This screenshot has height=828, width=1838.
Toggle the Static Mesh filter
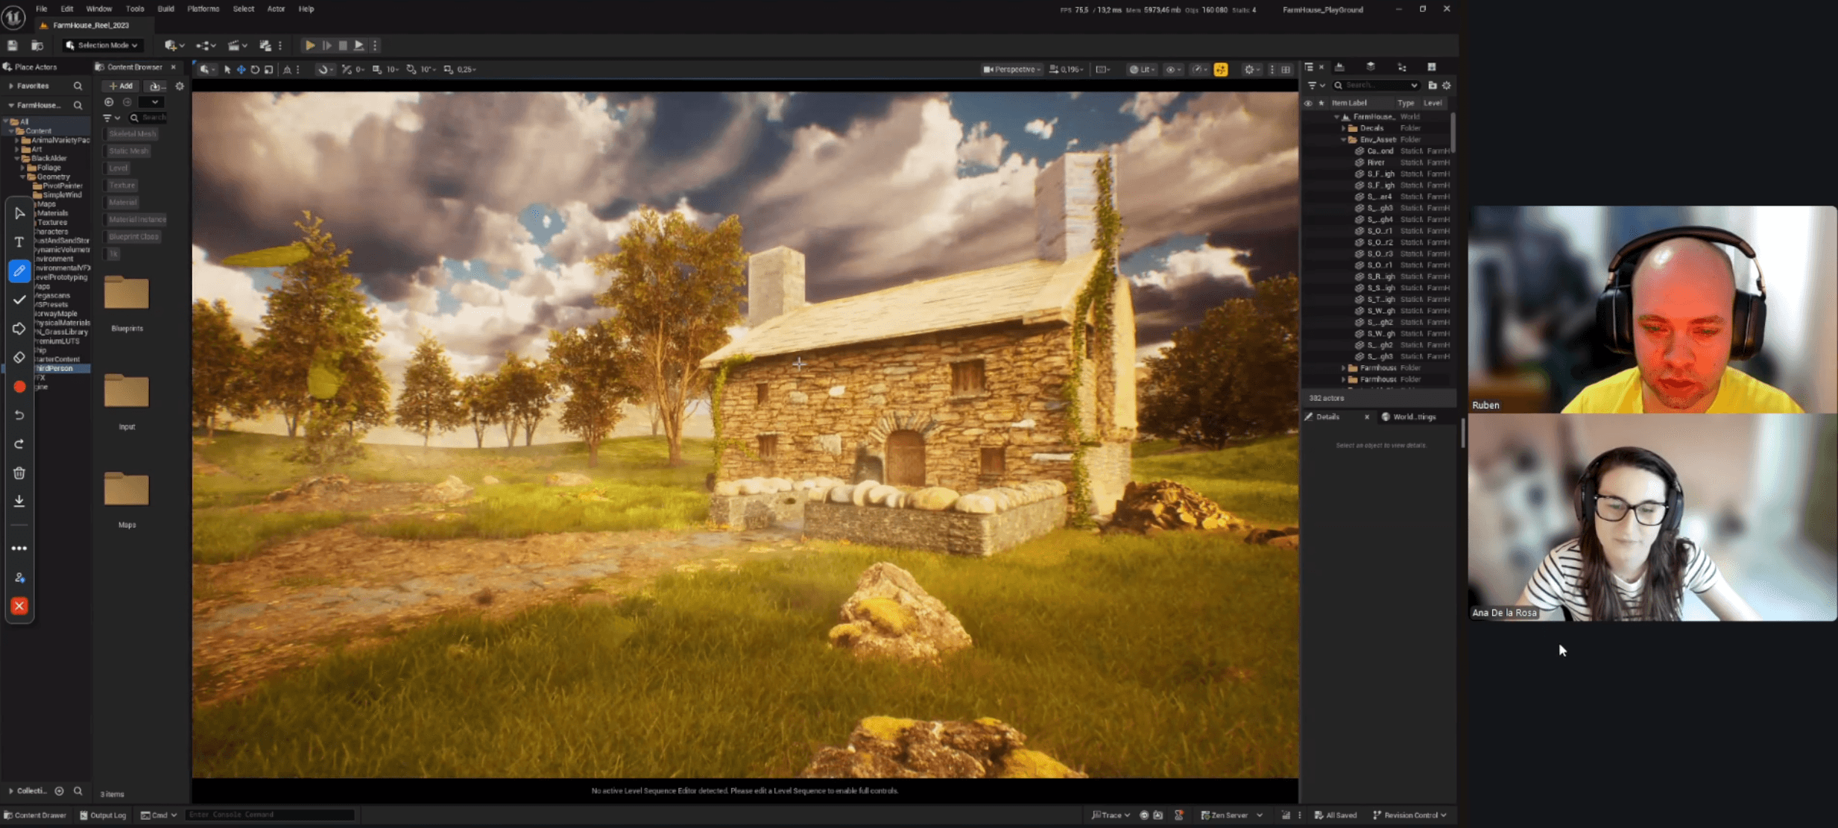coord(128,151)
